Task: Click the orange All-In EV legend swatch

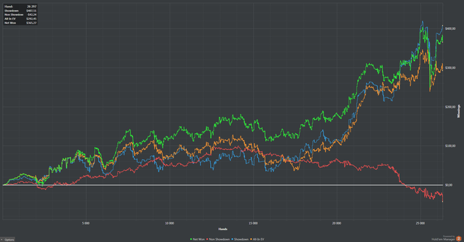Action: click(251, 239)
